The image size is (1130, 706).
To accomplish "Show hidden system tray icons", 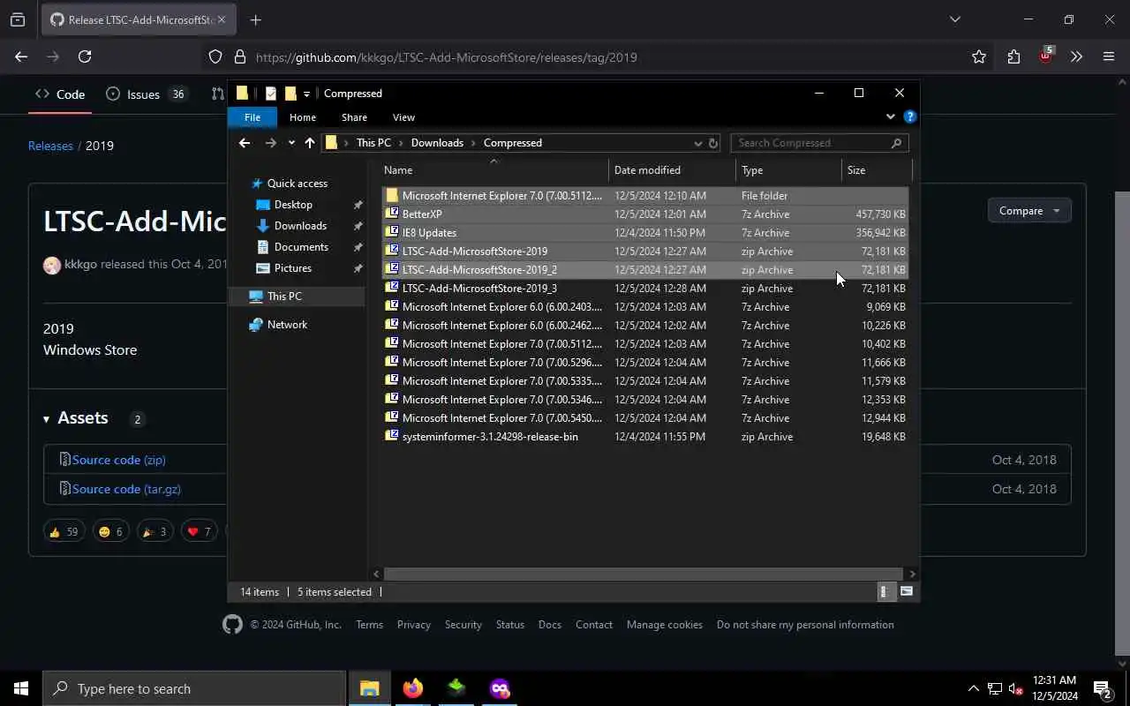I will point(974,688).
